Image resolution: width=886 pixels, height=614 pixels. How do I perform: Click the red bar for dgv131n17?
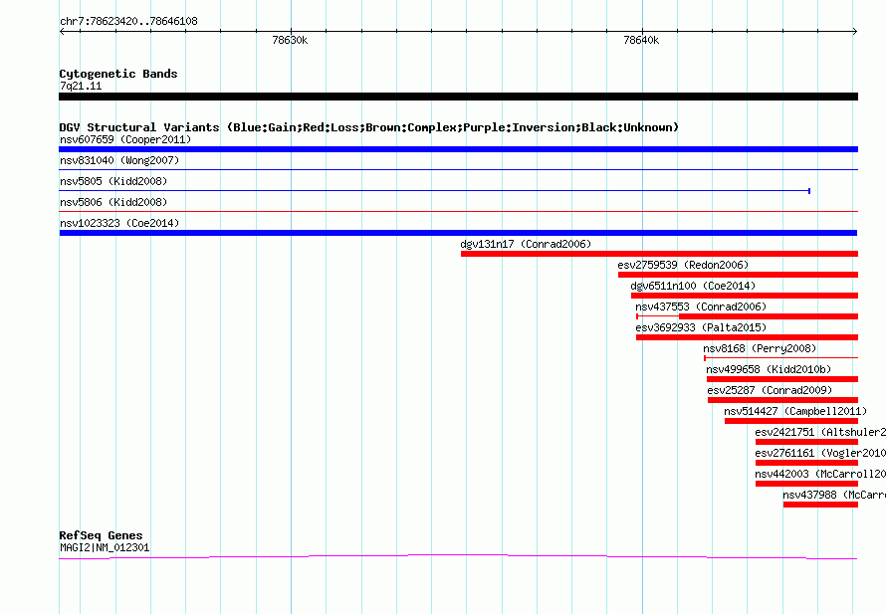pyautogui.click(x=659, y=254)
